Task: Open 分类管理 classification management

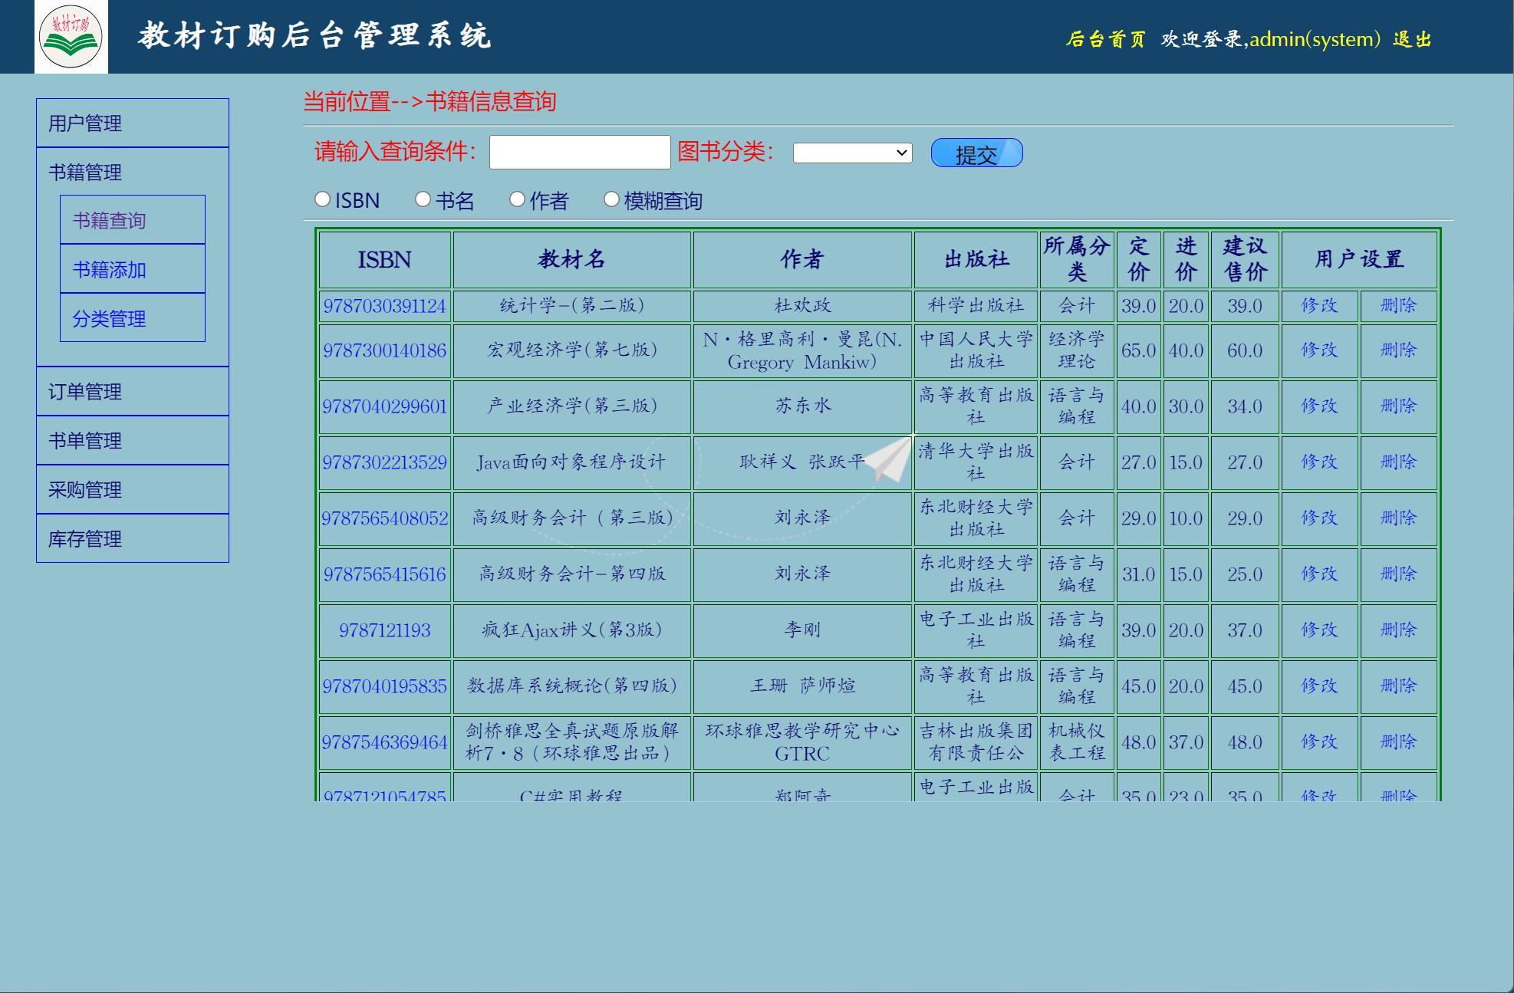Action: point(110,320)
